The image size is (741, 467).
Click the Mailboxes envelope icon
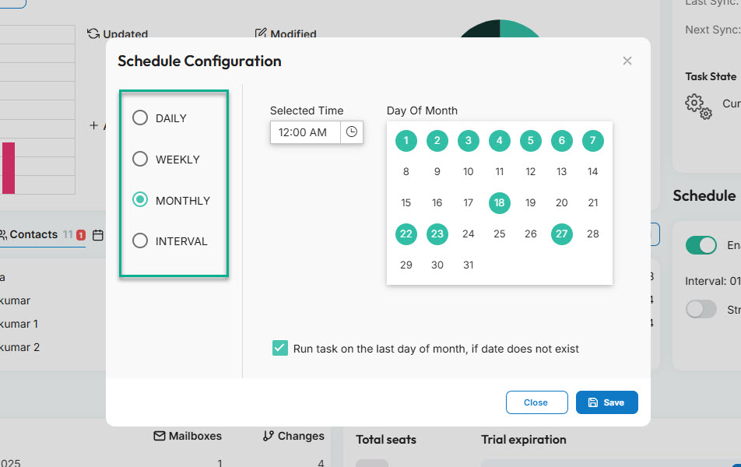pos(161,436)
